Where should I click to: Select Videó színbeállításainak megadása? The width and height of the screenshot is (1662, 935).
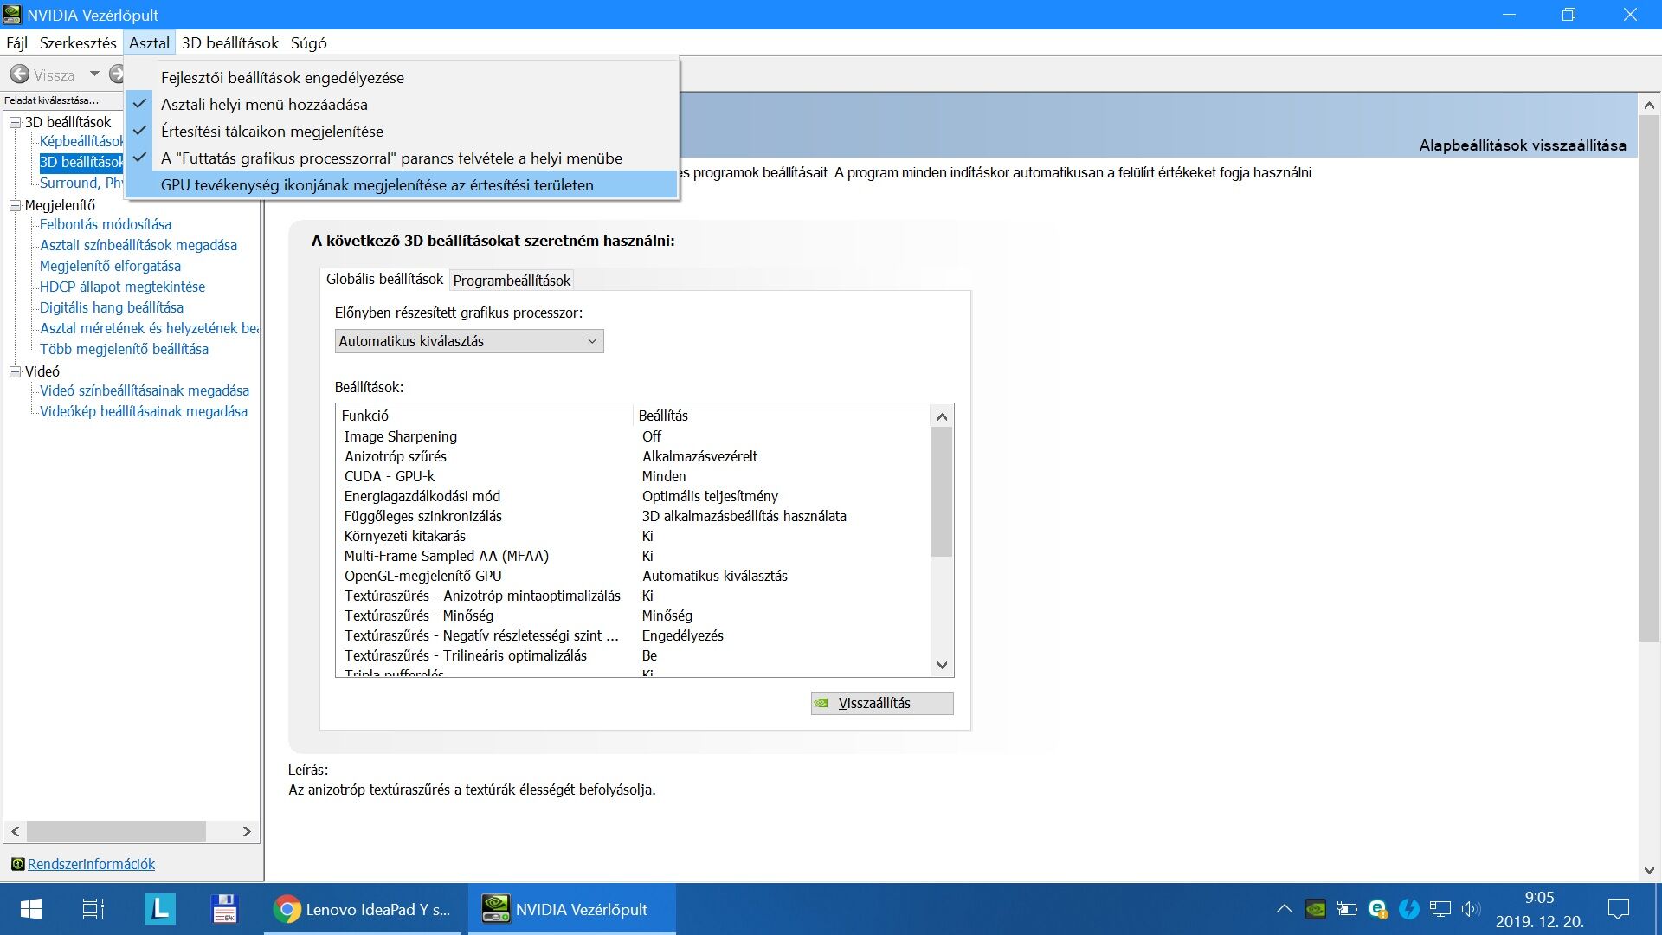tap(145, 390)
